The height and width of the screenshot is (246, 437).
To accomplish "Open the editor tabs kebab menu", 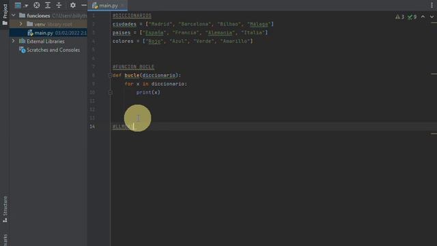I will pos(432,5).
